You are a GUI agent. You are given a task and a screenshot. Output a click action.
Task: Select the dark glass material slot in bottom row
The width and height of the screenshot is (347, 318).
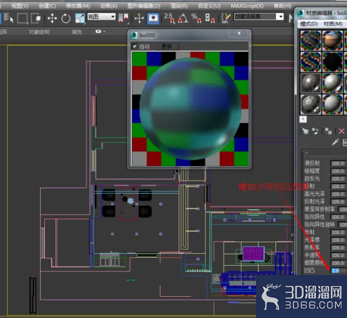tap(311, 105)
